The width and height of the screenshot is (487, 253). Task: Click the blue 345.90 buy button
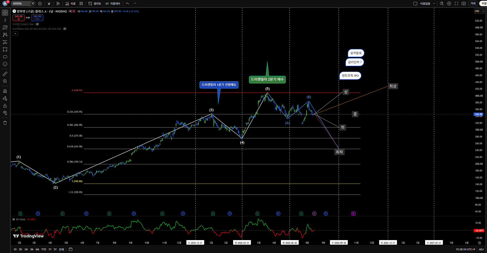(37, 18)
